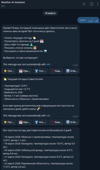Click the first sun weather button
The height and width of the screenshot is (170, 100).
coord(9,71)
